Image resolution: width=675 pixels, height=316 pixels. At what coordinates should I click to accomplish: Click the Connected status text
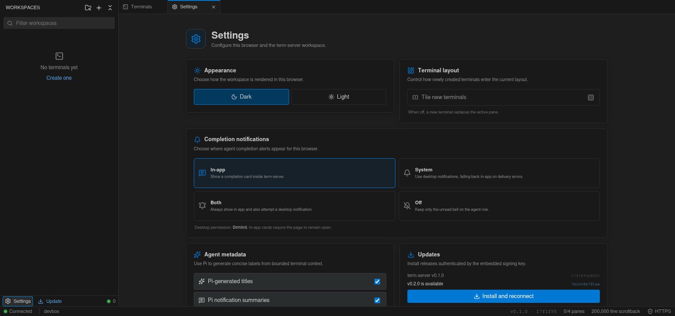click(21, 312)
